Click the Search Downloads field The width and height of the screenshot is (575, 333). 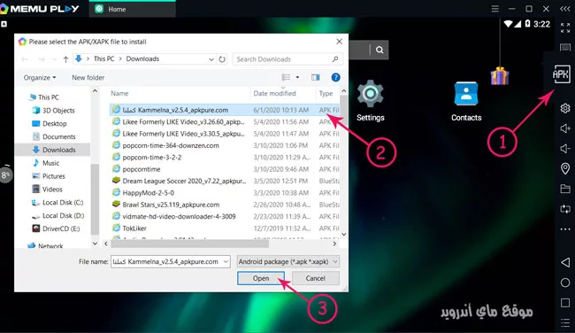tap(287, 59)
